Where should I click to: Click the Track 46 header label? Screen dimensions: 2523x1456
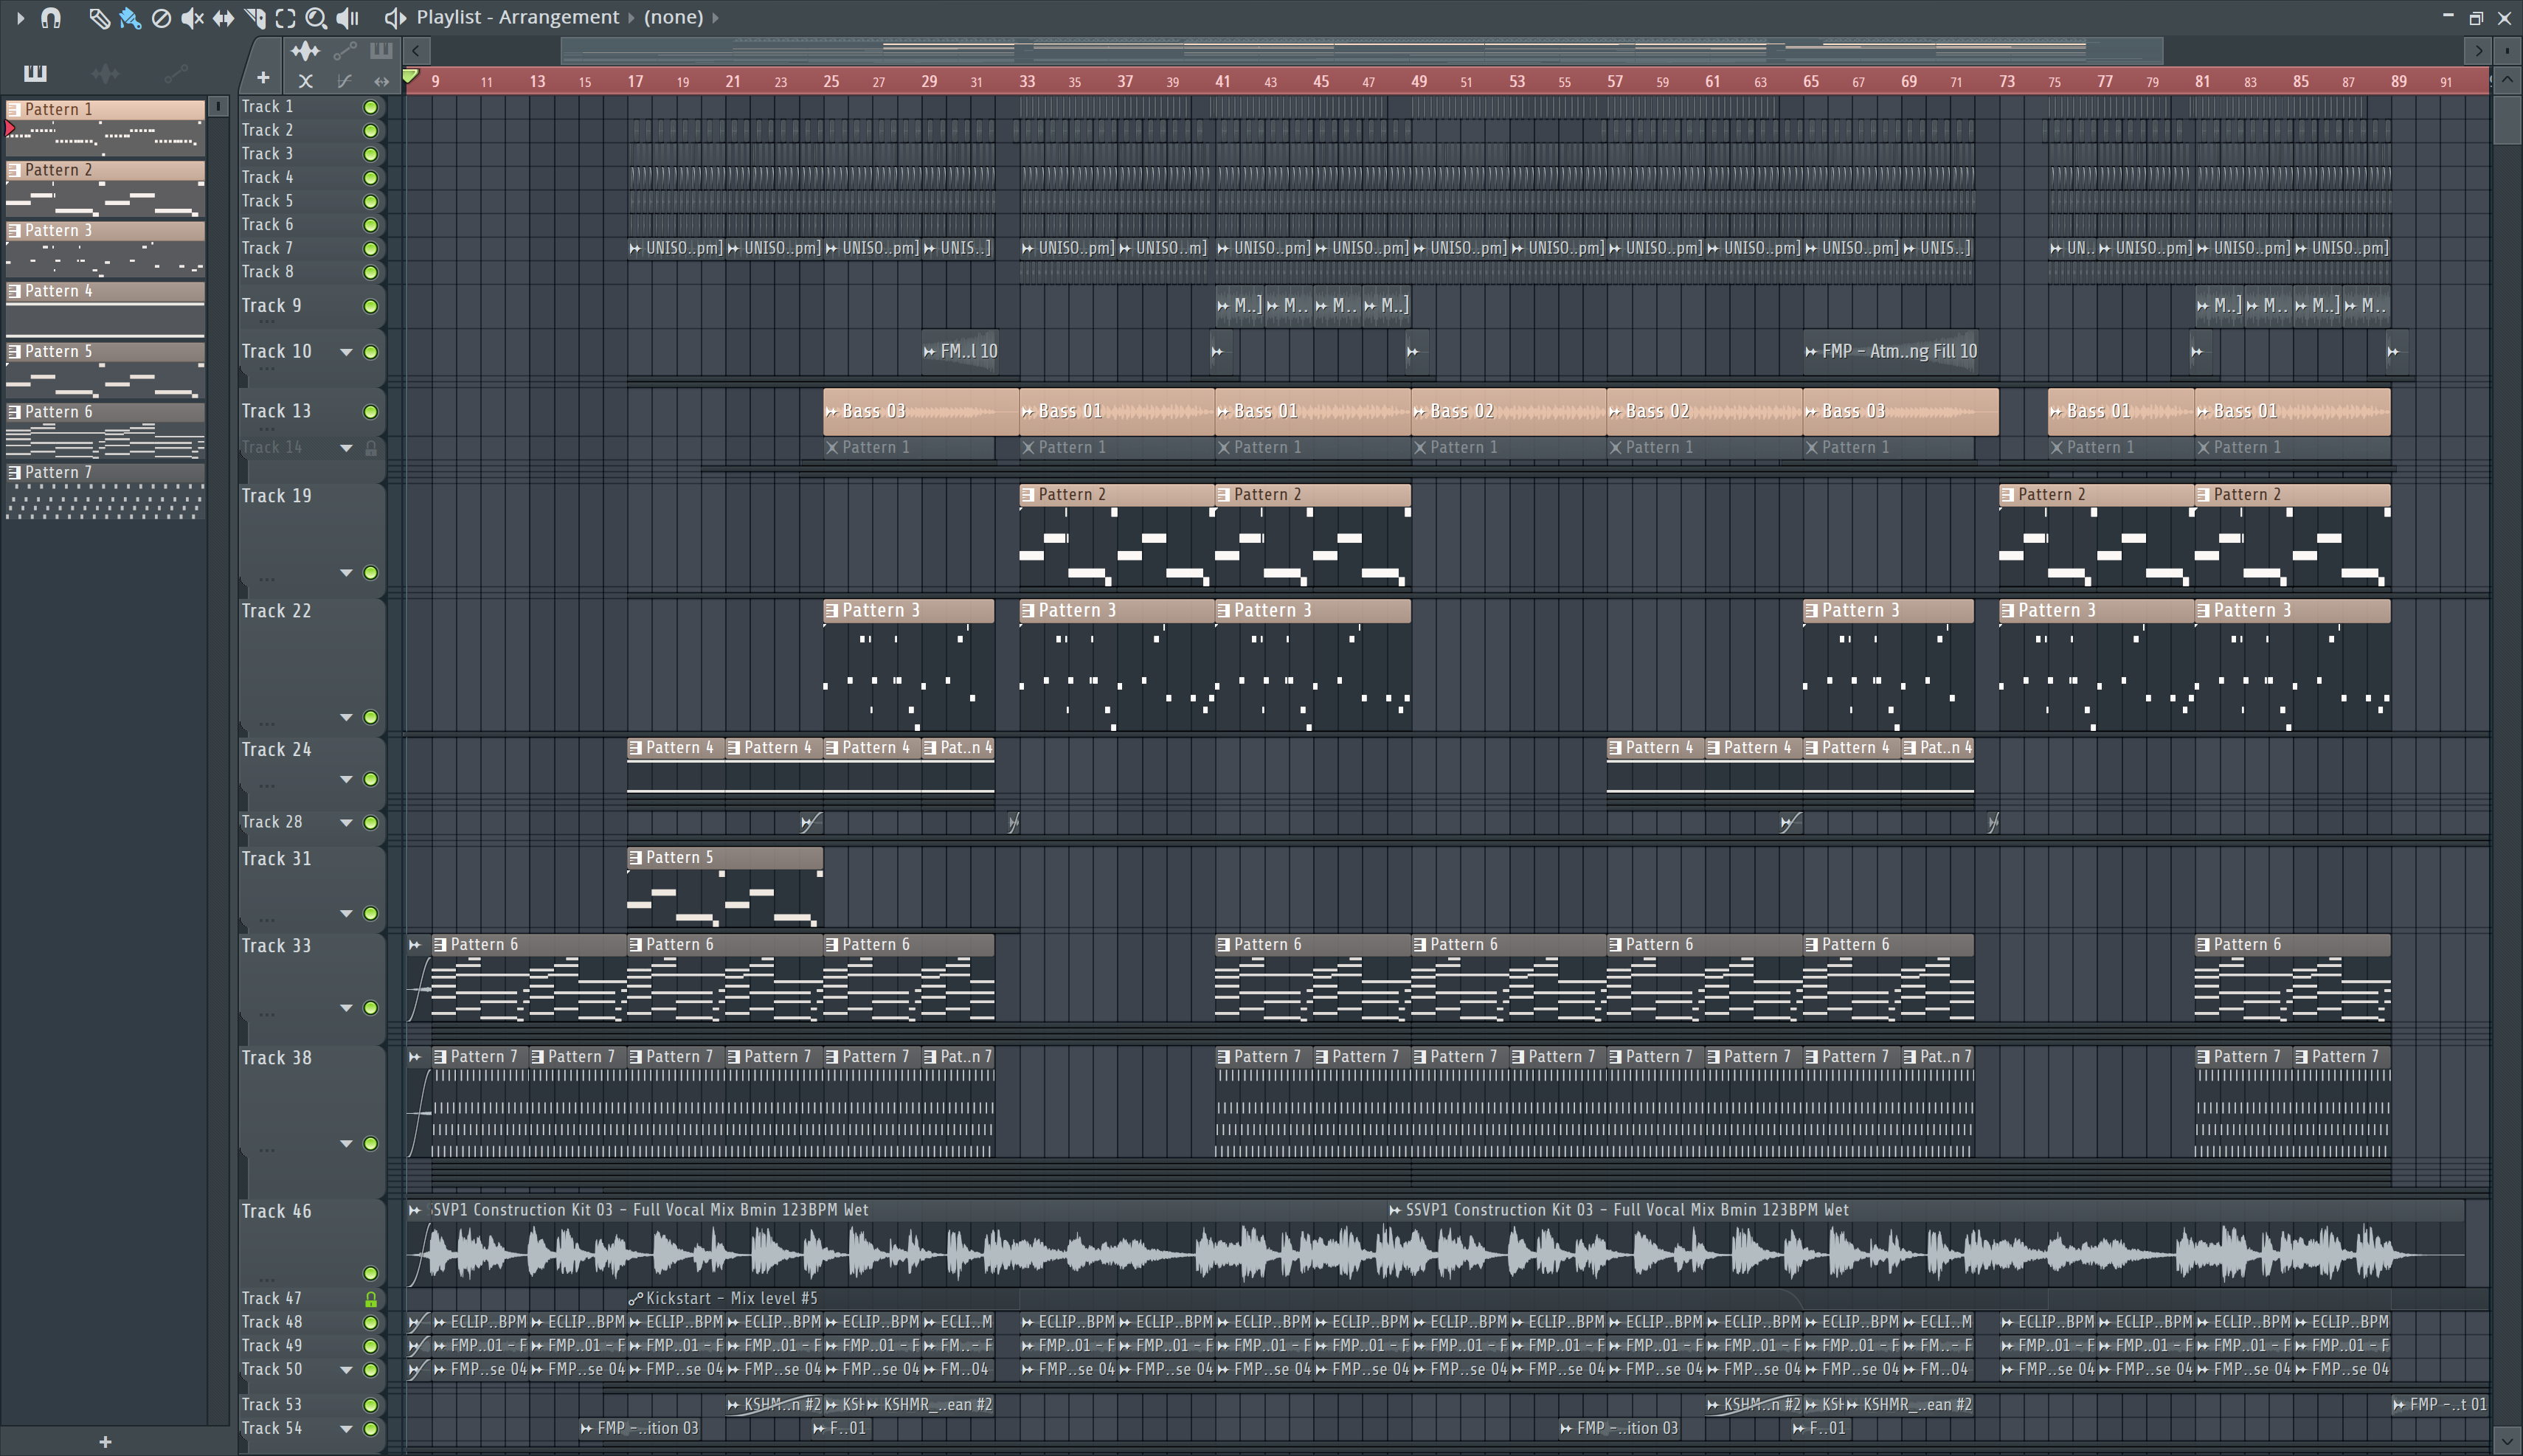(277, 1211)
